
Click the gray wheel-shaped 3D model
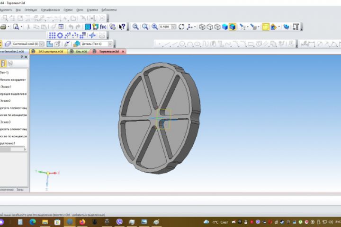point(159,118)
